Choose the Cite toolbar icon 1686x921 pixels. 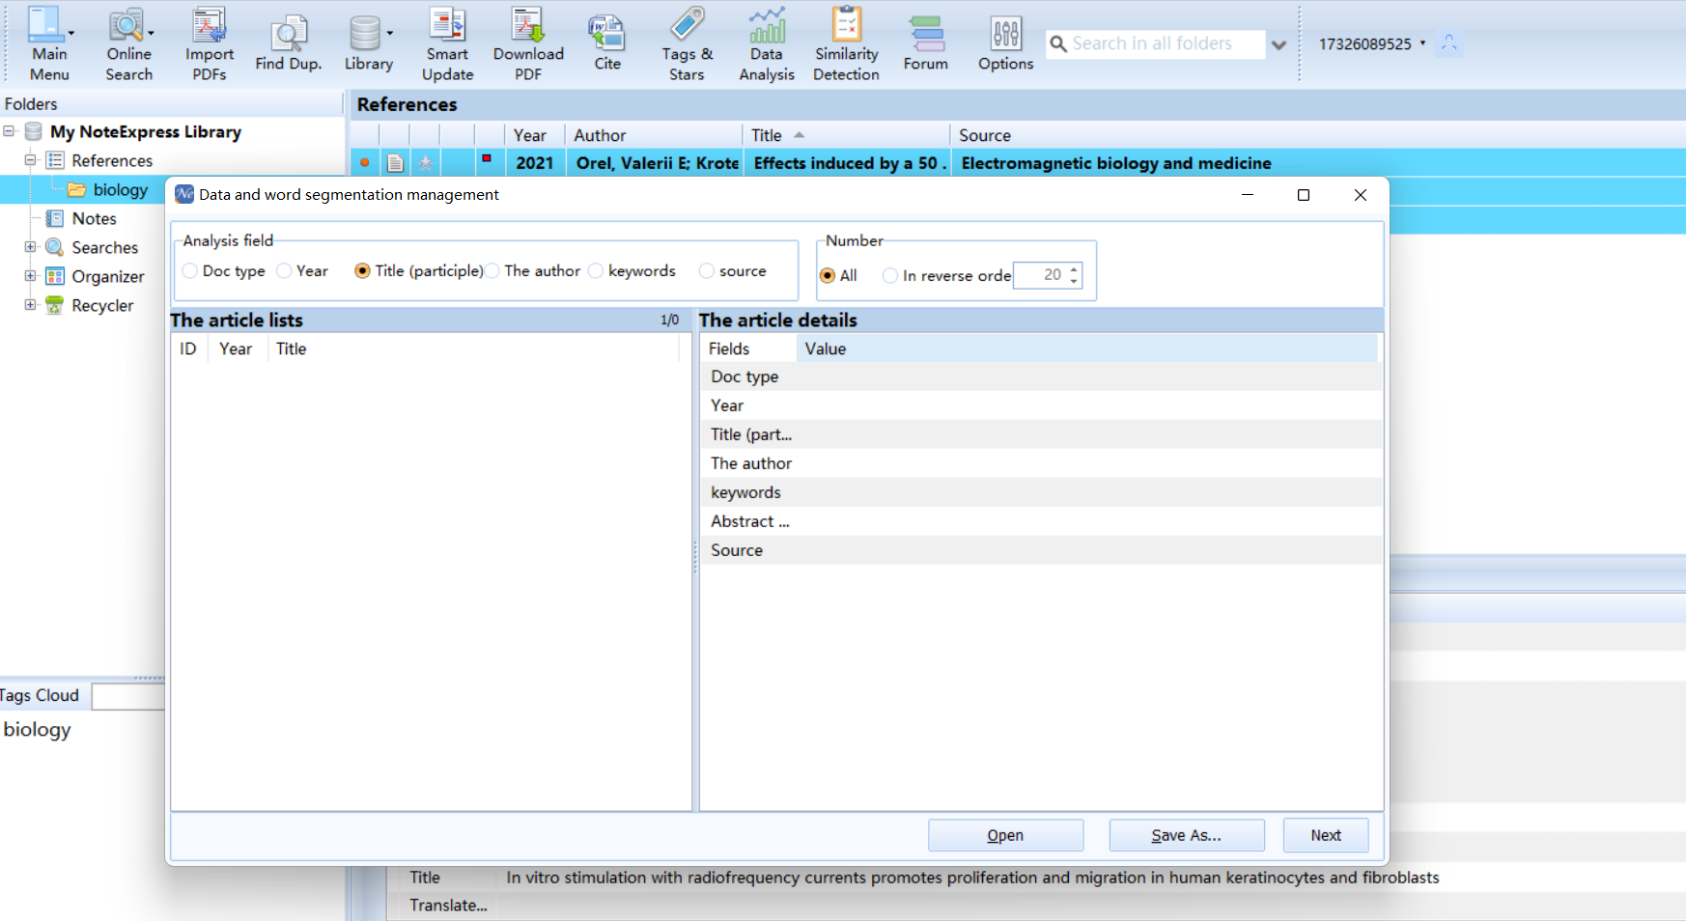[x=607, y=42]
